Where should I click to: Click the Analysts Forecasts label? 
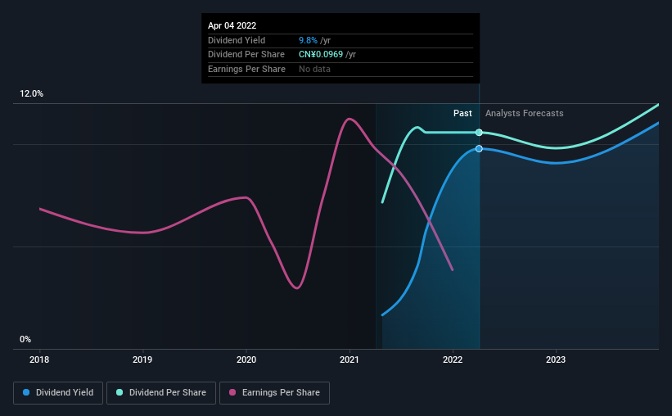click(524, 113)
